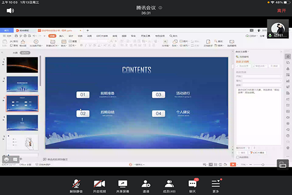Turn on camera with 开启视频

(x=99, y=184)
